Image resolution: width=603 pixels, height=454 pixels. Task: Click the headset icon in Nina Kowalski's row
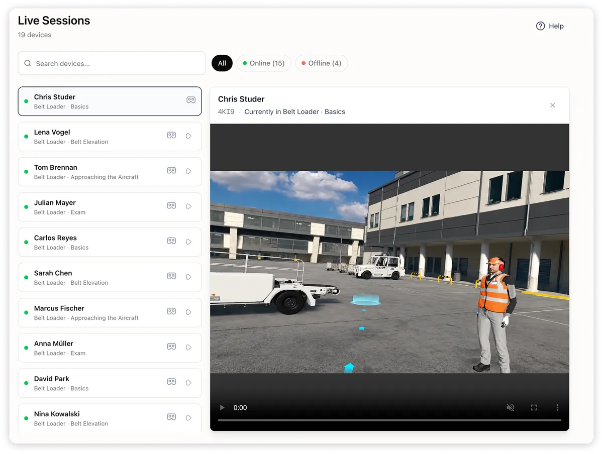[x=171, y=417]
